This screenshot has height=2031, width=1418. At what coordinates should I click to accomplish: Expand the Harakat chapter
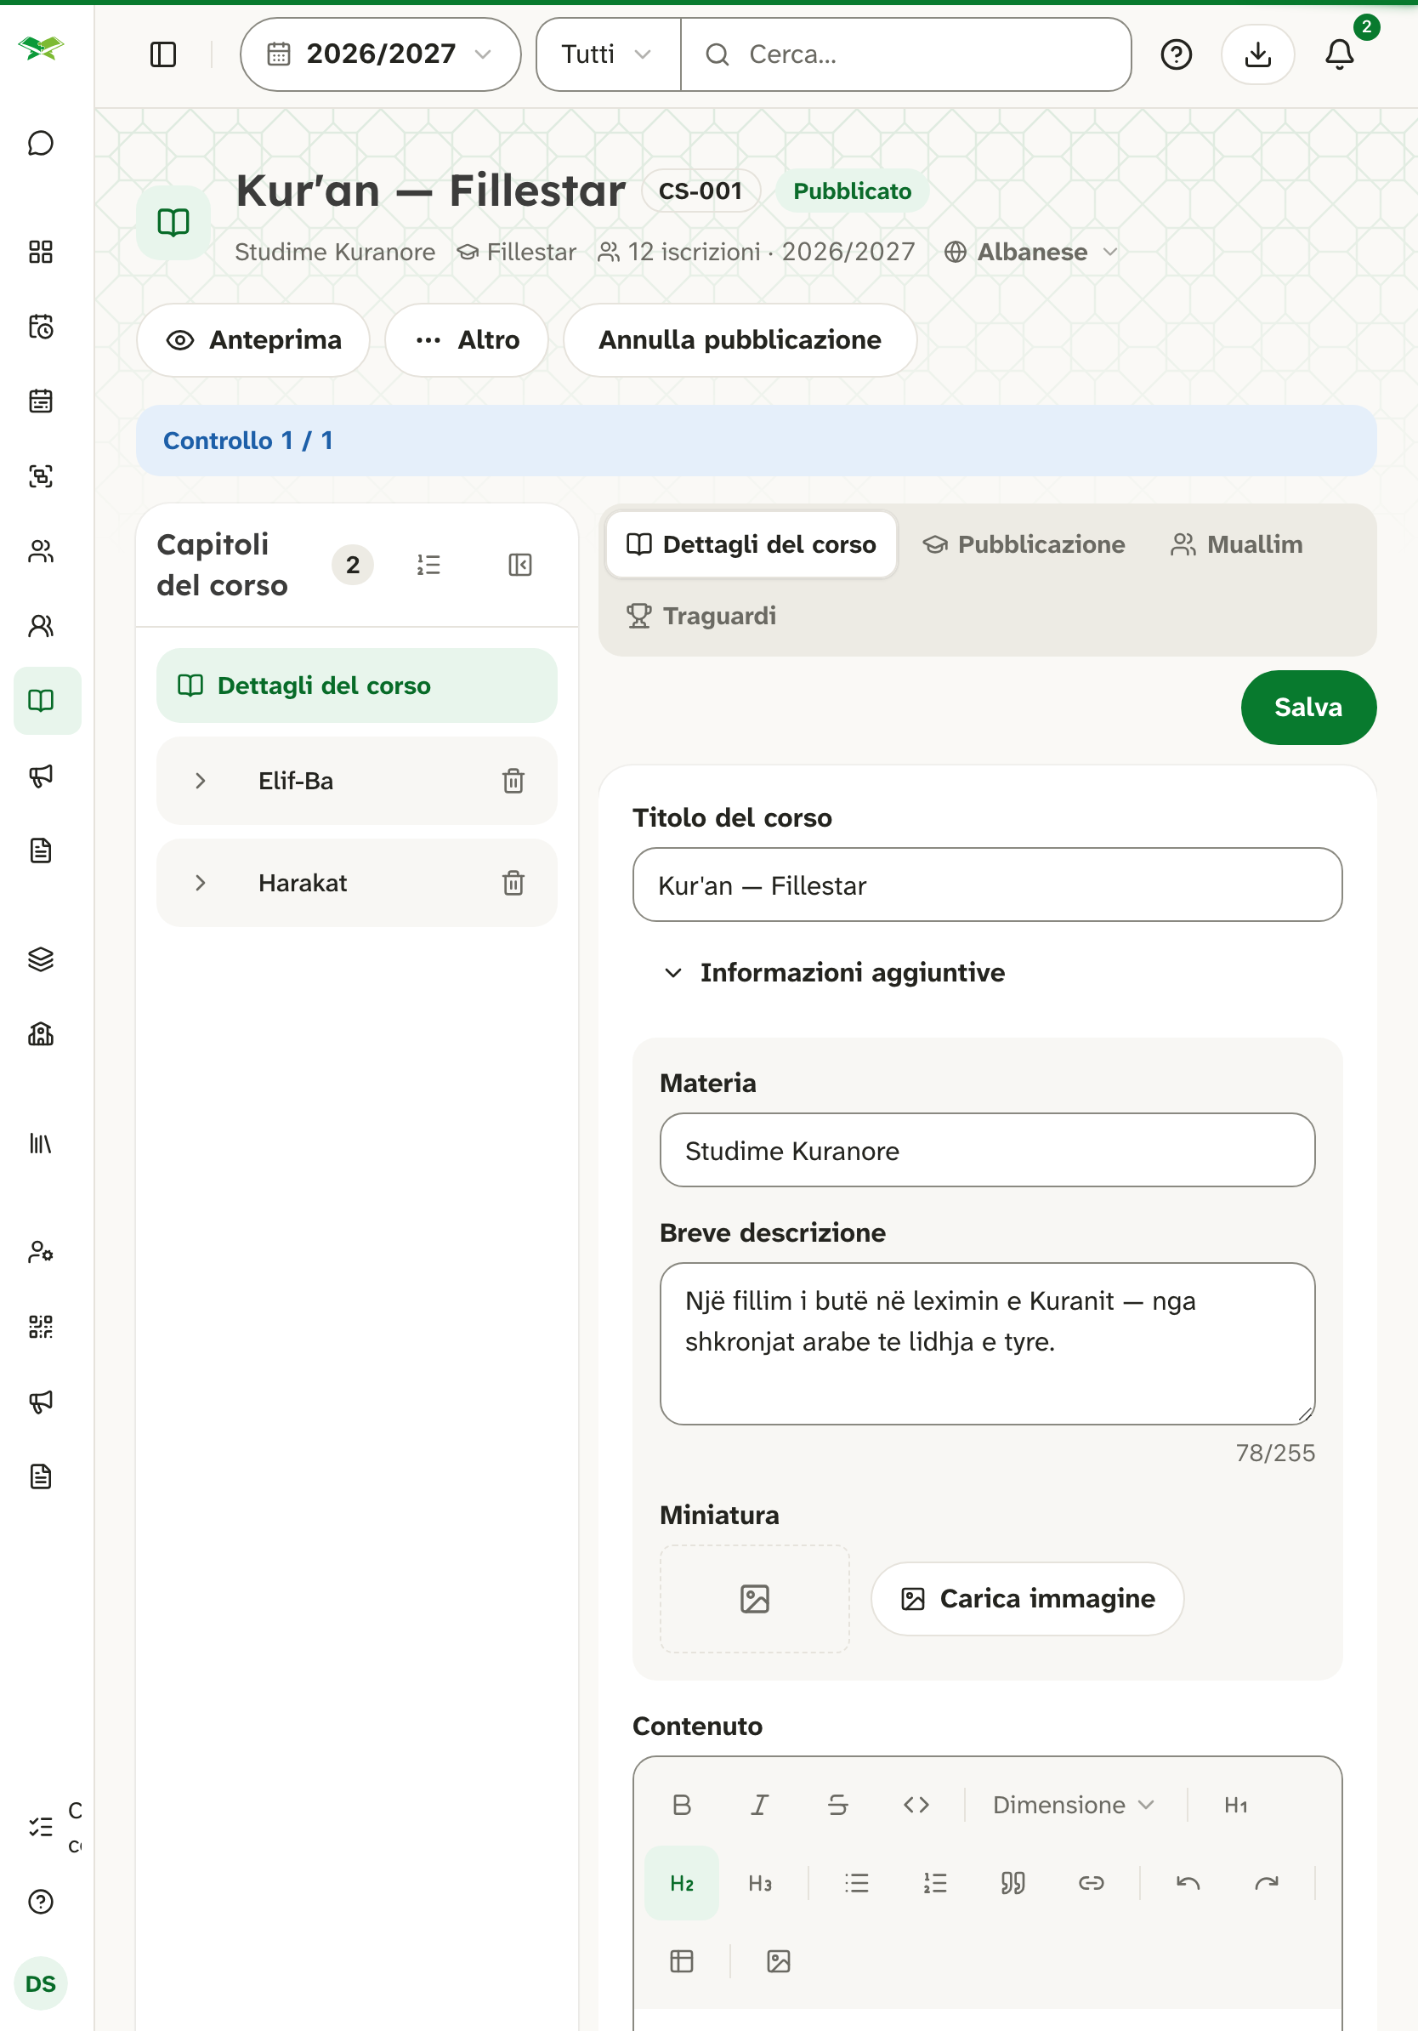201,883
